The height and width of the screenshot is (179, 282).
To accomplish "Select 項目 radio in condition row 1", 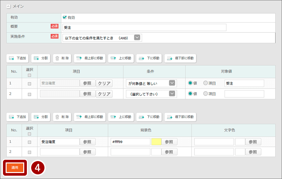I will (205, 83).
